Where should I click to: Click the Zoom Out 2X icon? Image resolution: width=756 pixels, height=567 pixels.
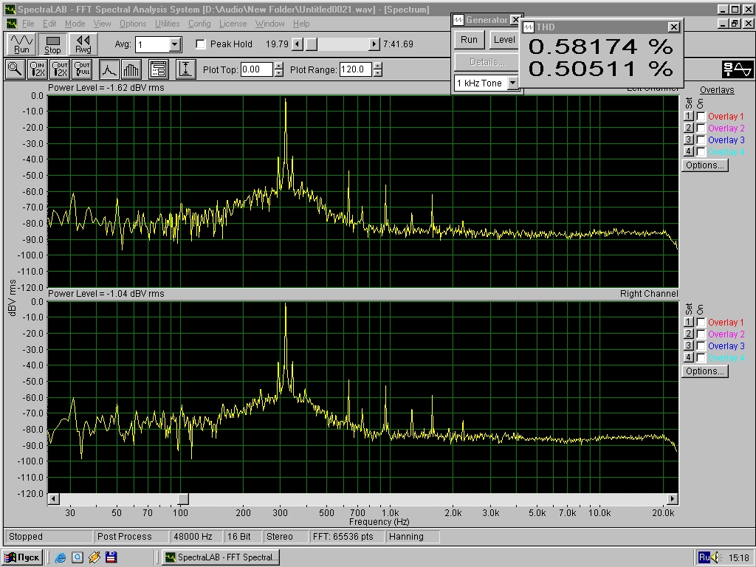tap(60, 69)
